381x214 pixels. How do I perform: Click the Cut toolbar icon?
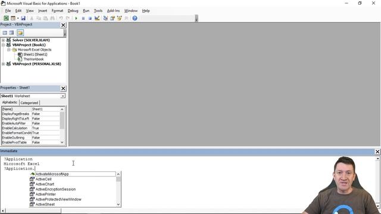pyautogui.click(x=32, y=18)
